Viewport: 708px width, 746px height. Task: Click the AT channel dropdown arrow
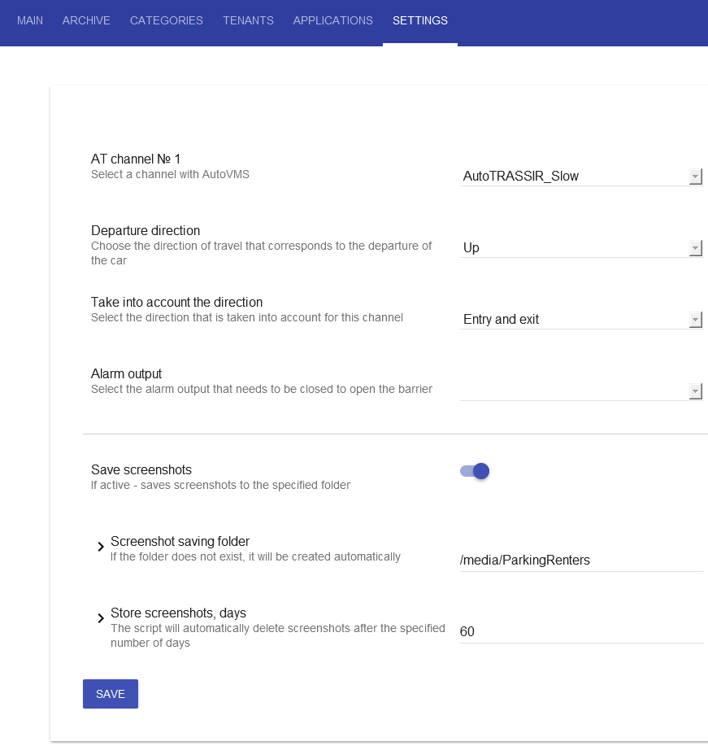point(695,177)
